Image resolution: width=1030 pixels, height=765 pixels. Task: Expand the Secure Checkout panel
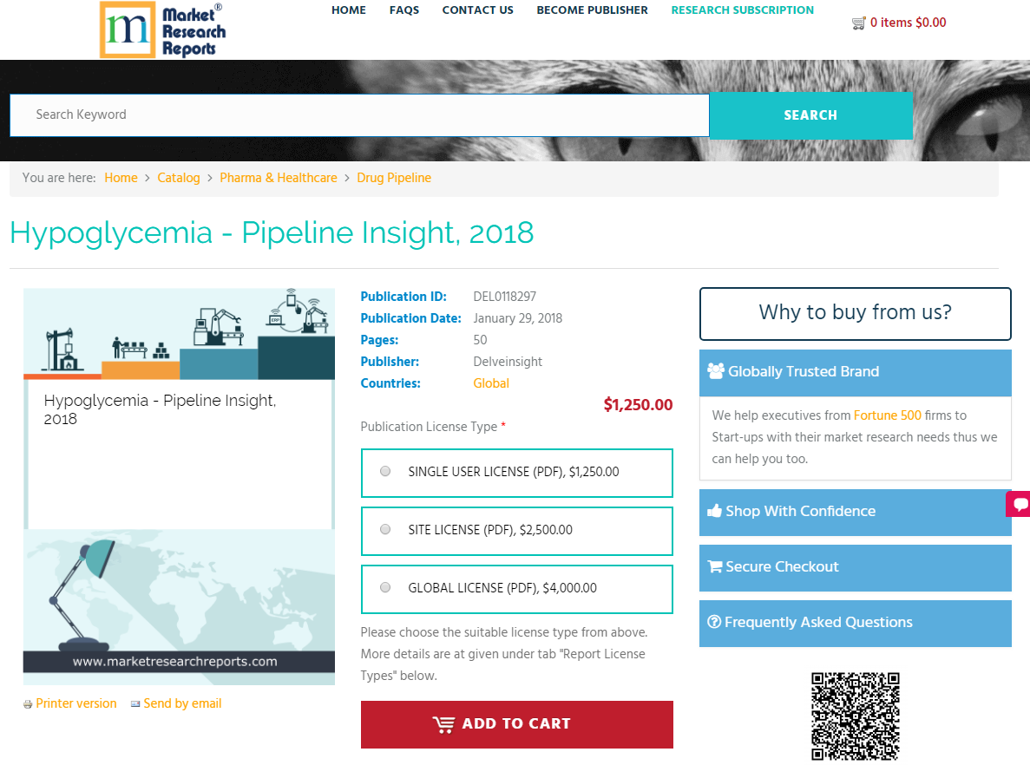pyautogui.click(x=856, y=568)
